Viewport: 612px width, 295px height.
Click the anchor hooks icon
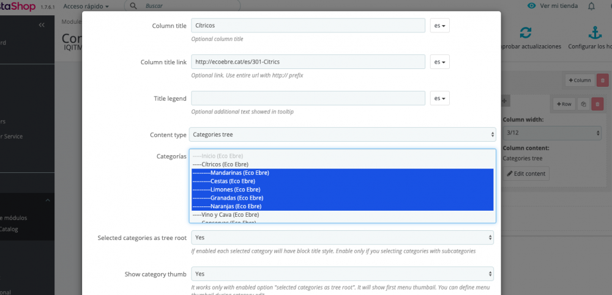(x=595, y=33)
